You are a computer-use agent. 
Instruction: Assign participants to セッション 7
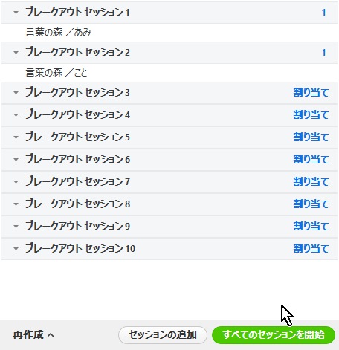point(311,181)
